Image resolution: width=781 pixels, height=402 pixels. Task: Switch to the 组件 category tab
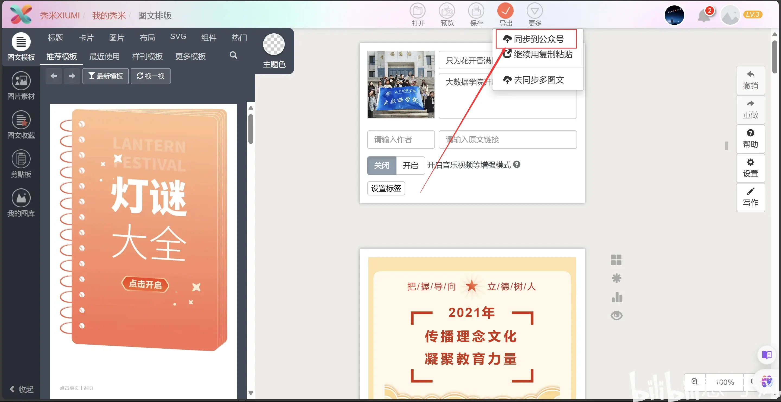[x=209, y=38]
